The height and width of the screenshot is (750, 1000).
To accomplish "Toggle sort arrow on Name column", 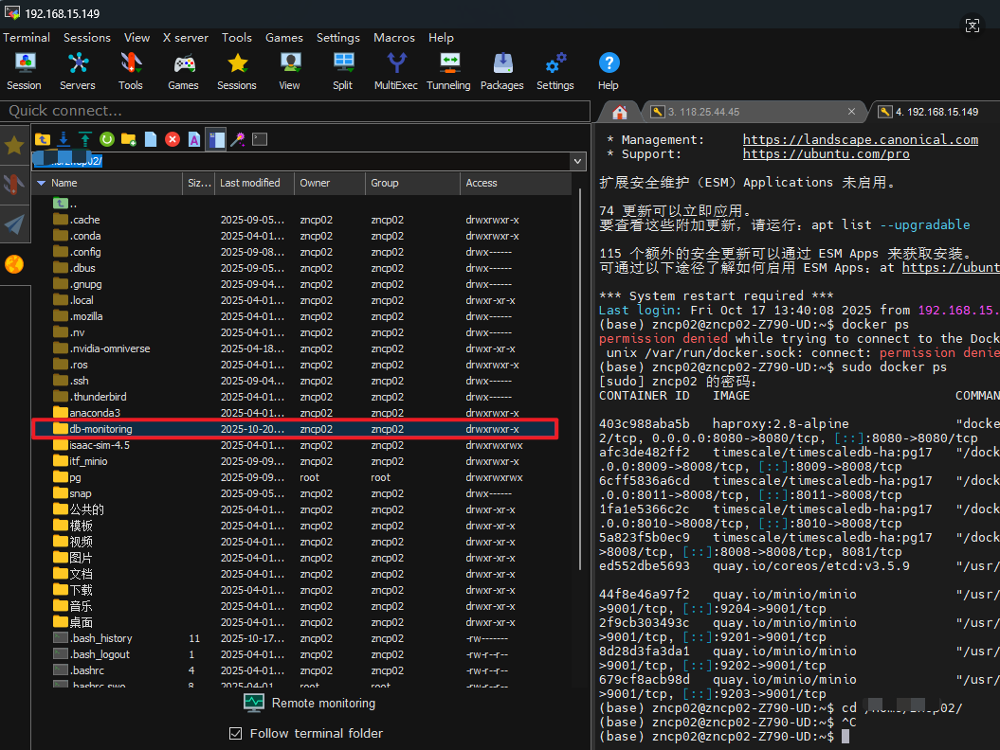I will [42, 184].
